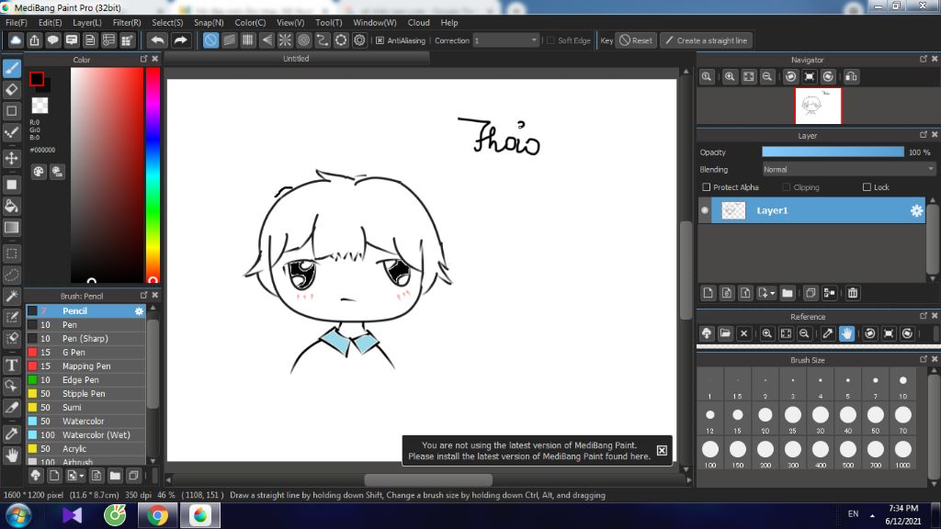Screen dimensions: 941x529
Task: Zoom out within Navigator panel
Action: click(x=767, y=77)
